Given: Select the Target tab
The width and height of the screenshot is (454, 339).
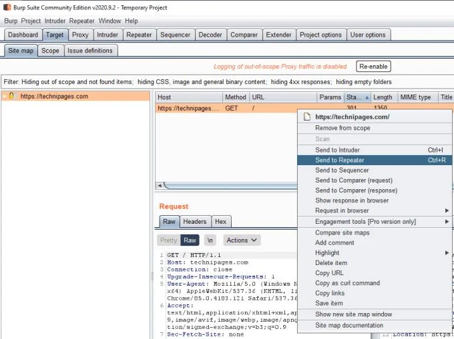Looking at the screenshot, I should pos(55,35).
